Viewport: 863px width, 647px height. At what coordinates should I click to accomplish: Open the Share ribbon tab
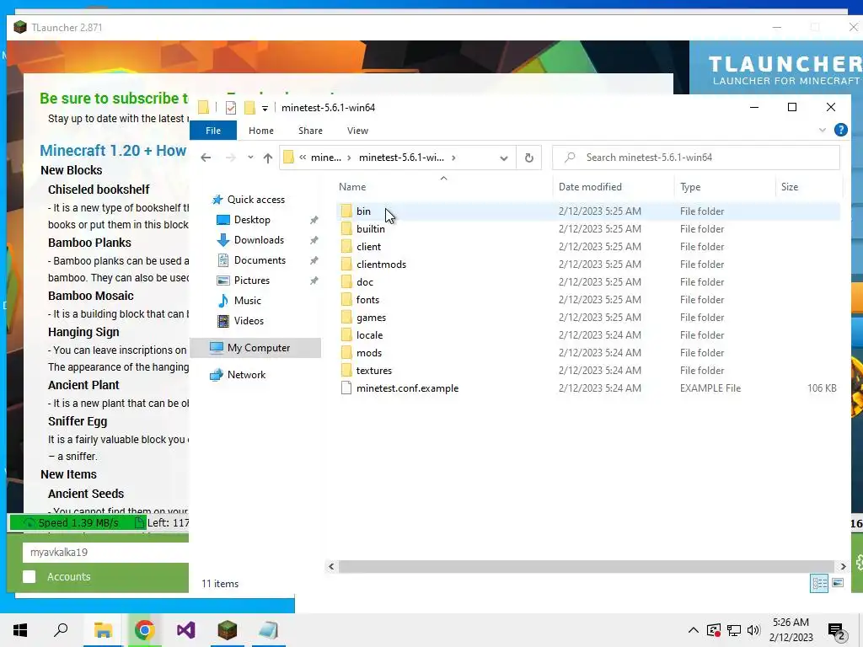(310, 131)
